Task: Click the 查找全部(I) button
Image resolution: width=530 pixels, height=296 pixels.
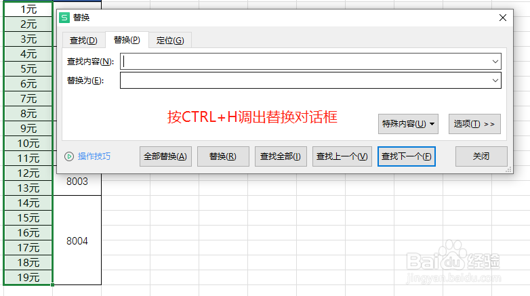Action: 281,156
